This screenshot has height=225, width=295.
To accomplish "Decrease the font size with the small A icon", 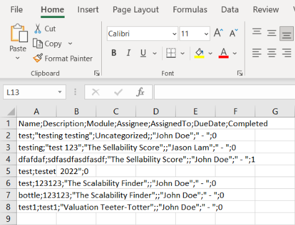I will click(x=234, y=33).
